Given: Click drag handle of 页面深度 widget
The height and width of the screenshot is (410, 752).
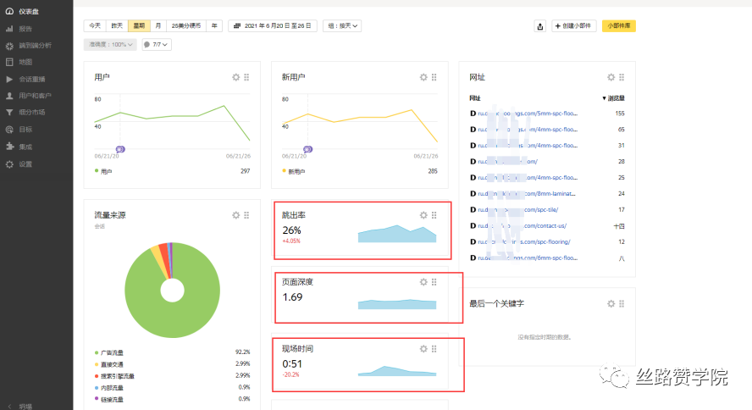Looking at the screenshot, I should tap(434, 282).
